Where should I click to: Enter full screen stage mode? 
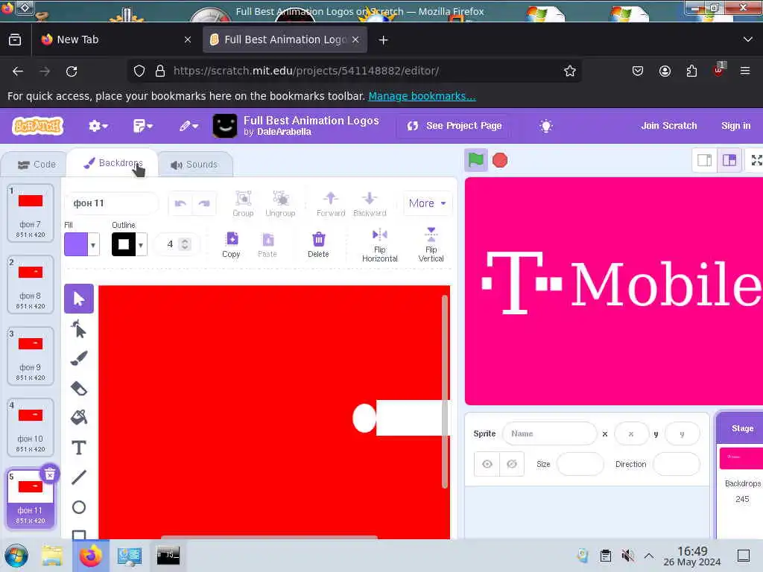pos(756,160)
